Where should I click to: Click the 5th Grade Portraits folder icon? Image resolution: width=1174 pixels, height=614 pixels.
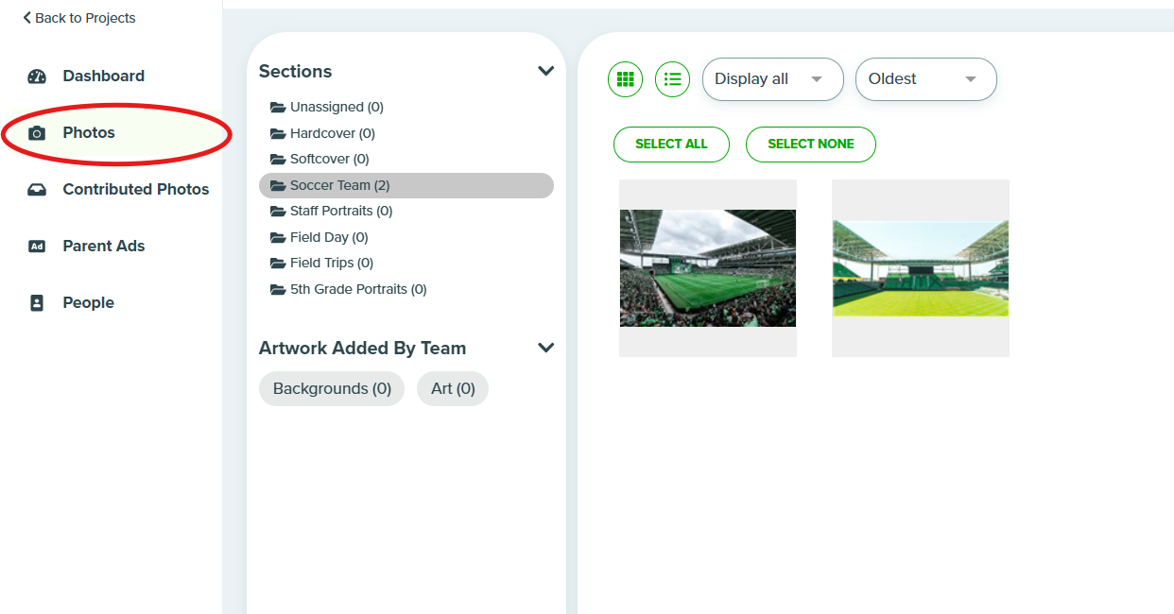click(x=278, y=290)
